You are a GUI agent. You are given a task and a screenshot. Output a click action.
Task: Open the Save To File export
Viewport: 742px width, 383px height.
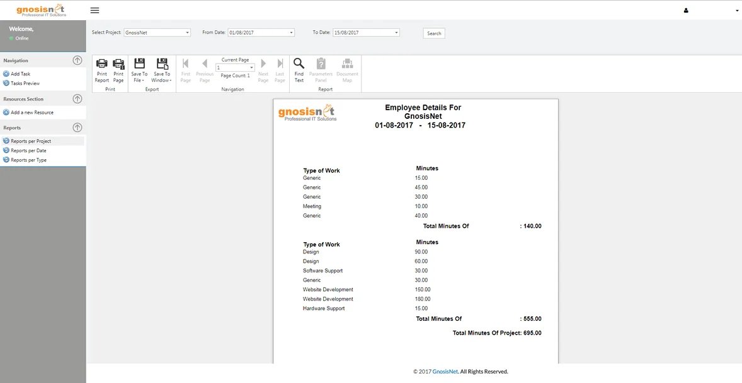[139, 71]
